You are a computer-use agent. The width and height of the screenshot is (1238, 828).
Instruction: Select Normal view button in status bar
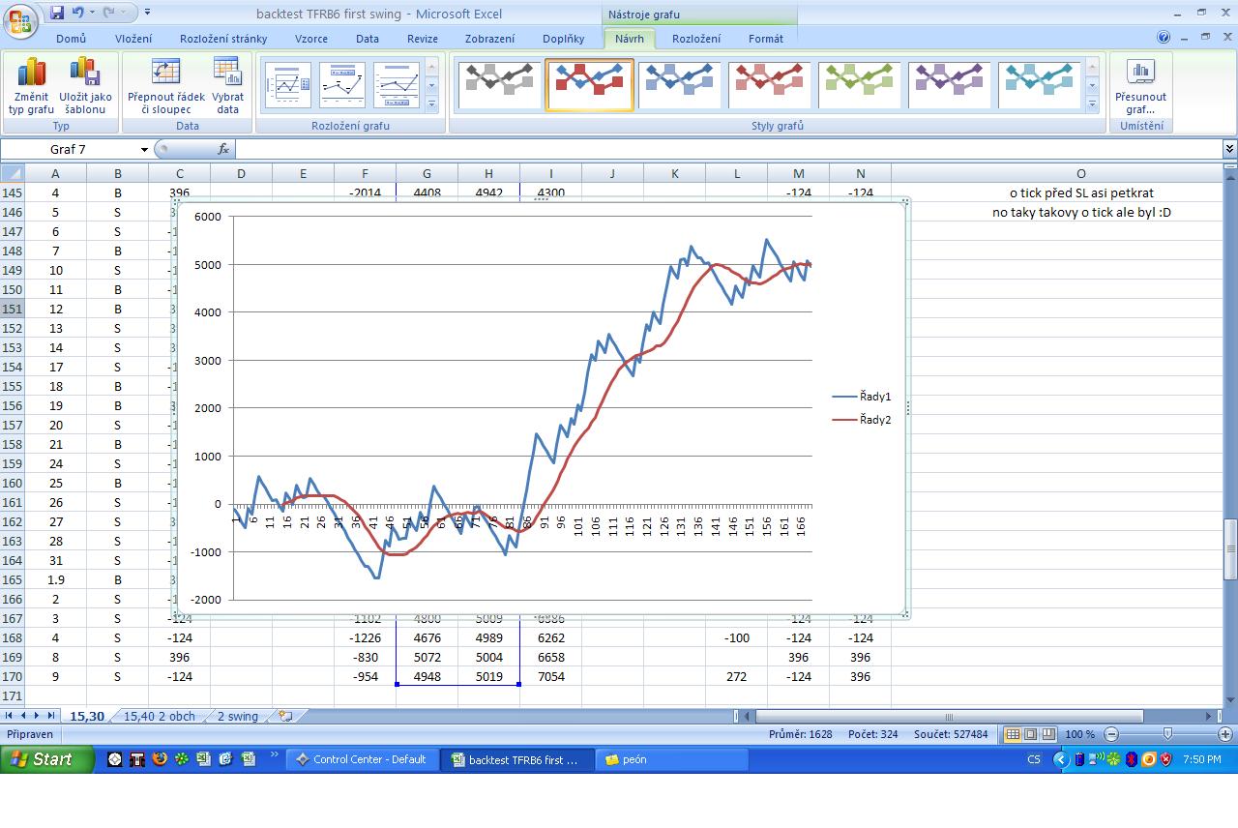[1012, 734]
